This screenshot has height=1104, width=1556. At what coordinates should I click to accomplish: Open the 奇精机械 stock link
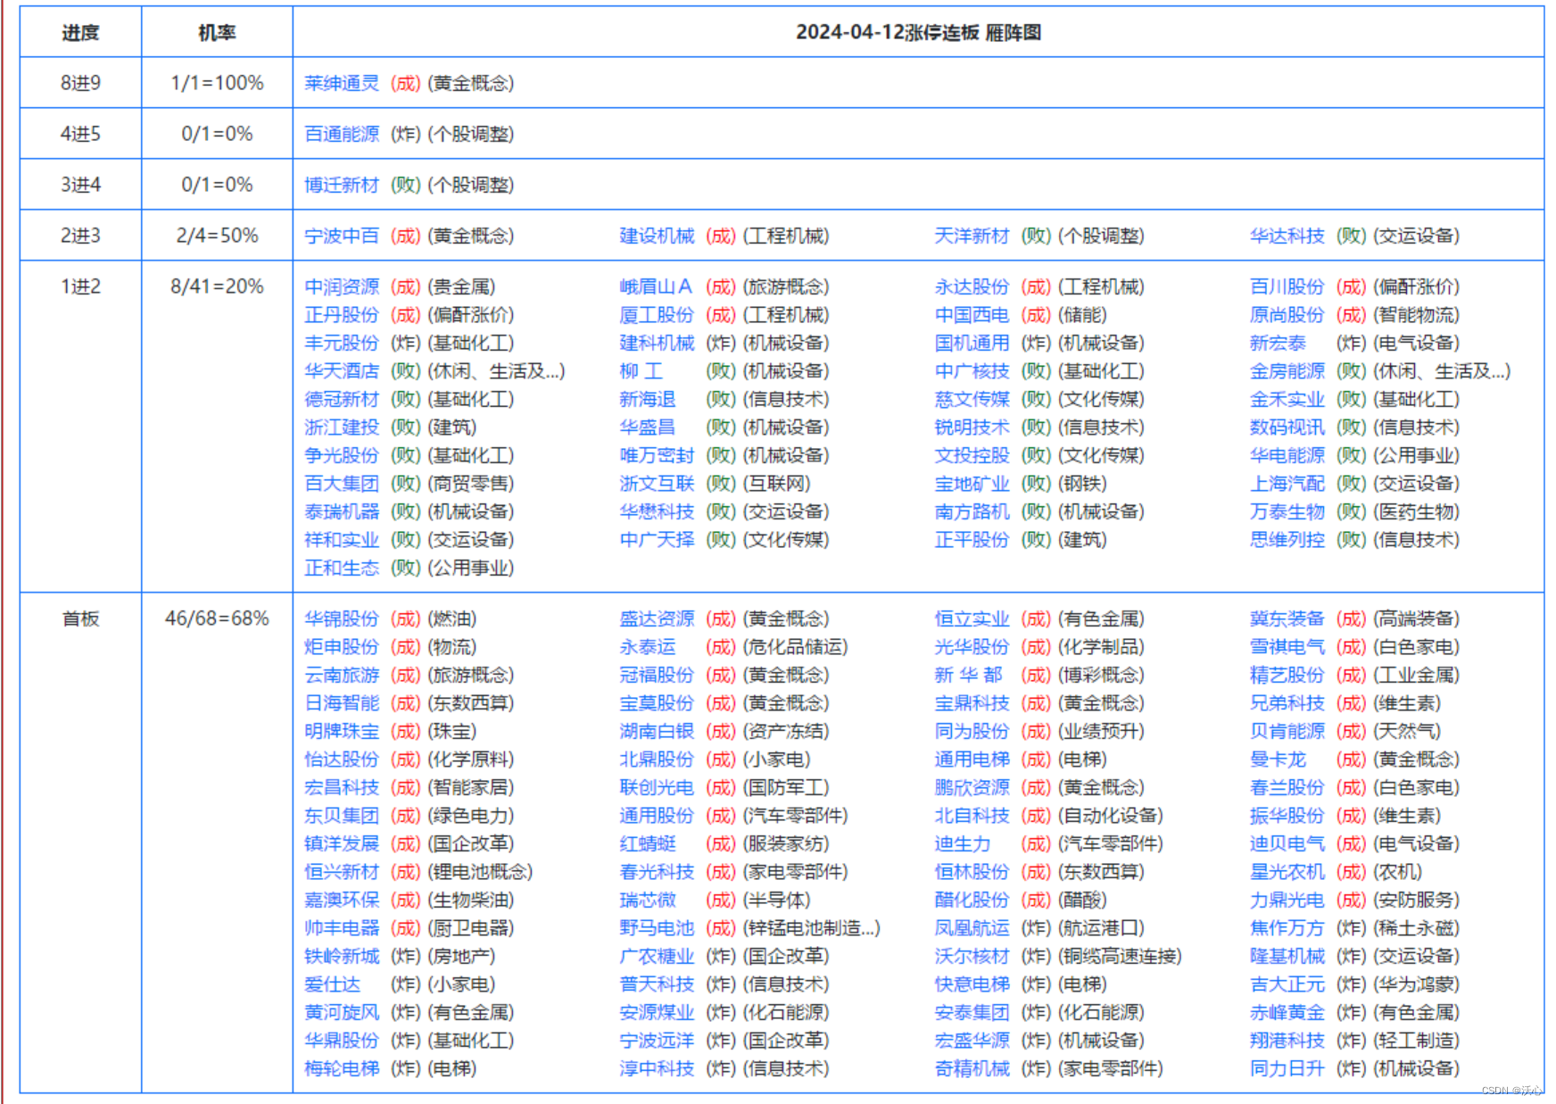[972, 1068]
